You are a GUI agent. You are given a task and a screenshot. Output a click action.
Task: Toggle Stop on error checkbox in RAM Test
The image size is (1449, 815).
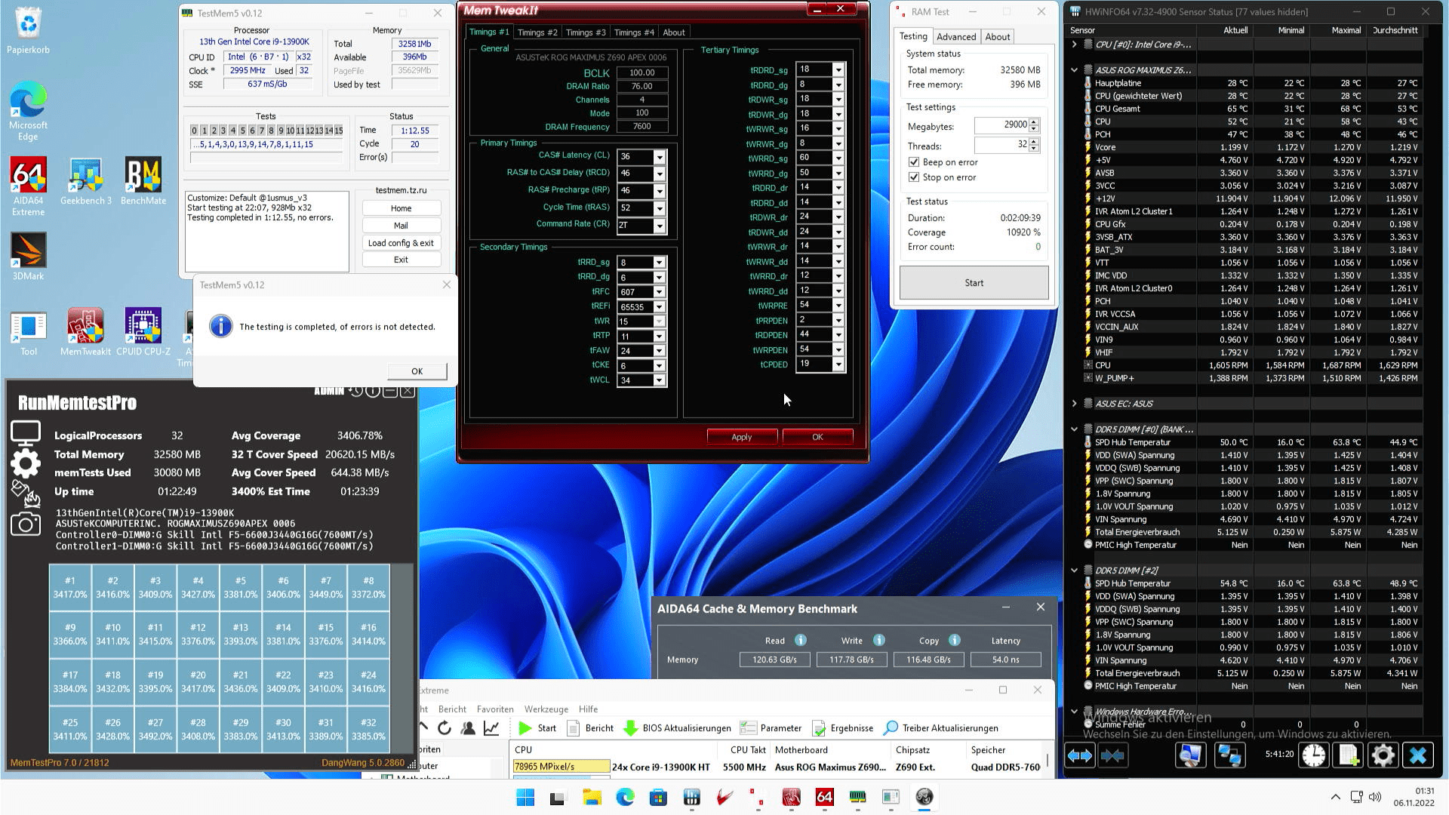tap(914, 177)
